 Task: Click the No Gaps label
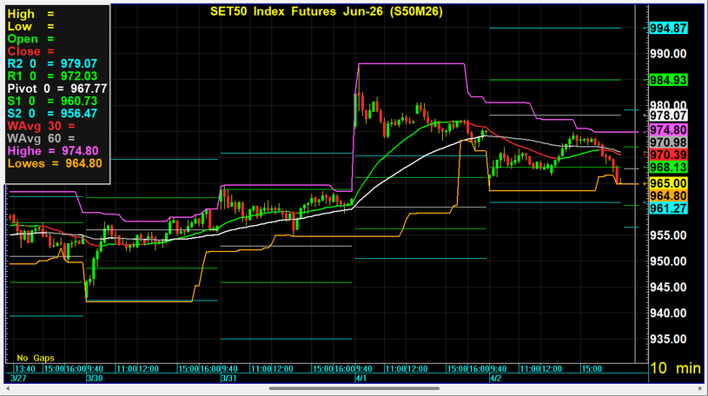tap(34, 358)
